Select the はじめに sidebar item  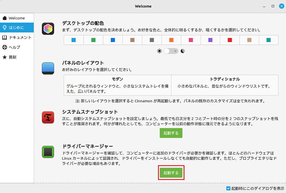(17, 27)
